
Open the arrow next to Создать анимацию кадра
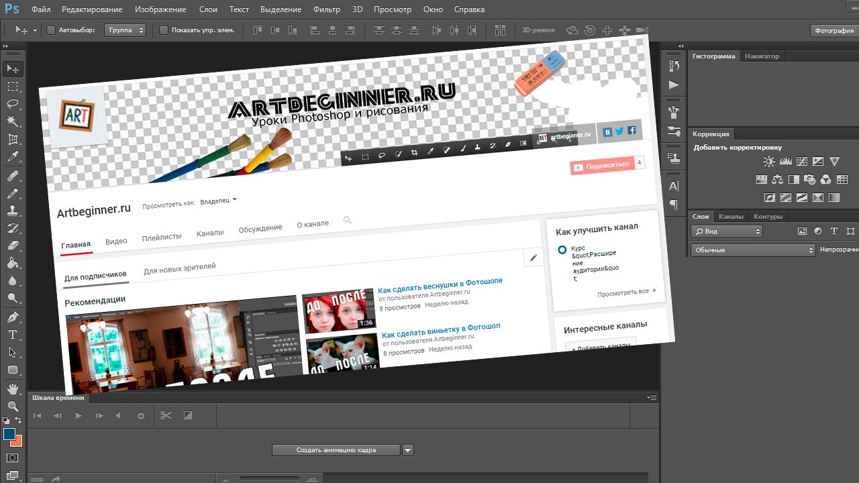408,450
